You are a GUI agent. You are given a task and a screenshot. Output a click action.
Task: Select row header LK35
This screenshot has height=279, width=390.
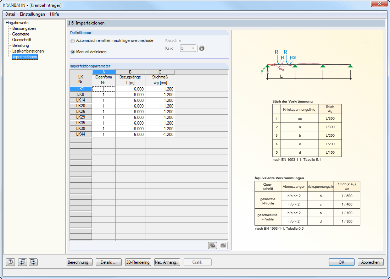pos(81,123)
